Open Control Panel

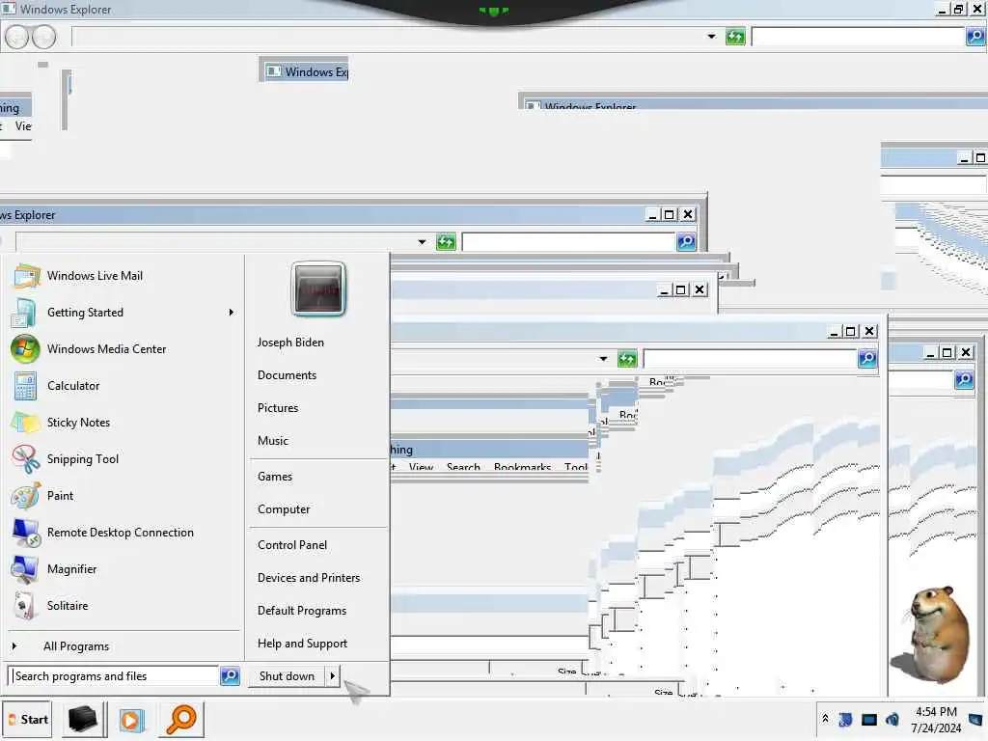[292, 545]
